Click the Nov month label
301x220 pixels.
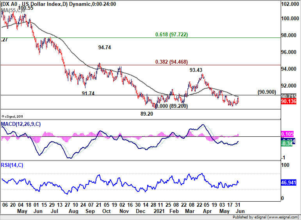pos(124,211)
